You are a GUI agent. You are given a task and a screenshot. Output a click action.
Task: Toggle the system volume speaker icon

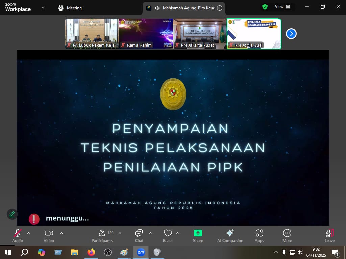click(x=300, y=252)
